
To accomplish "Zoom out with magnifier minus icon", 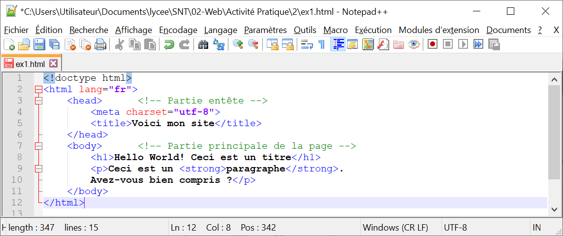I will tap(253, 44).
